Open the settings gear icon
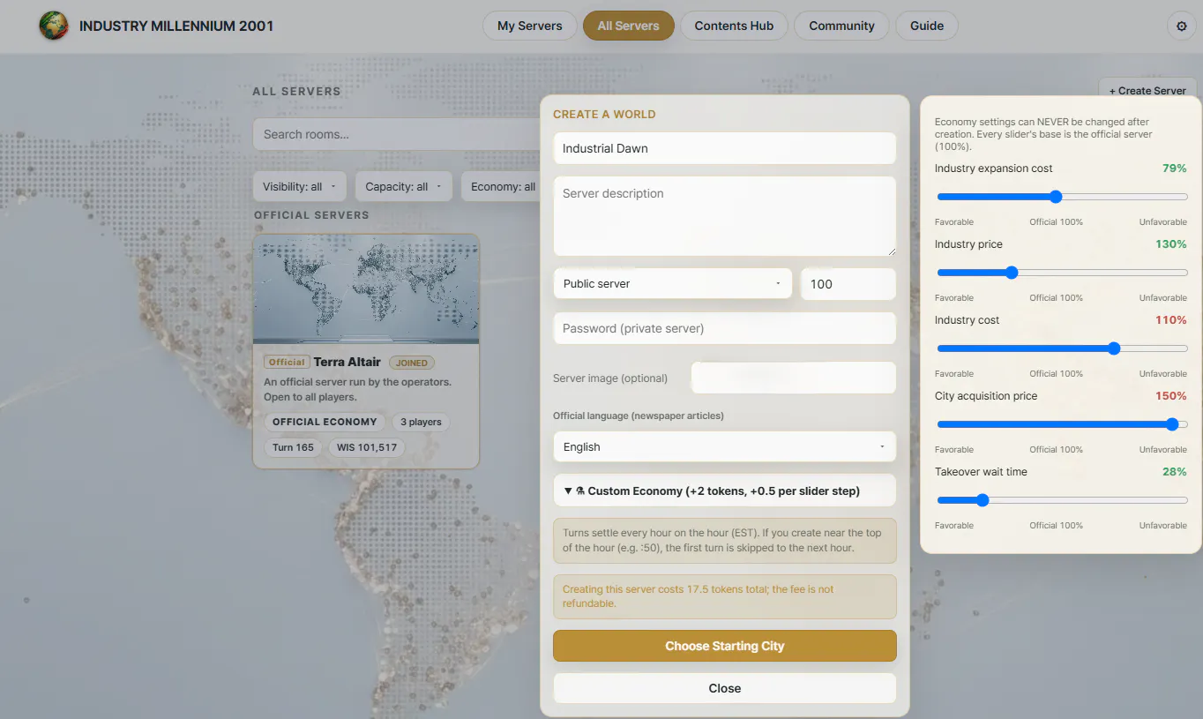The height and width of the screenshot is (719, 1203). (1182, 26)
